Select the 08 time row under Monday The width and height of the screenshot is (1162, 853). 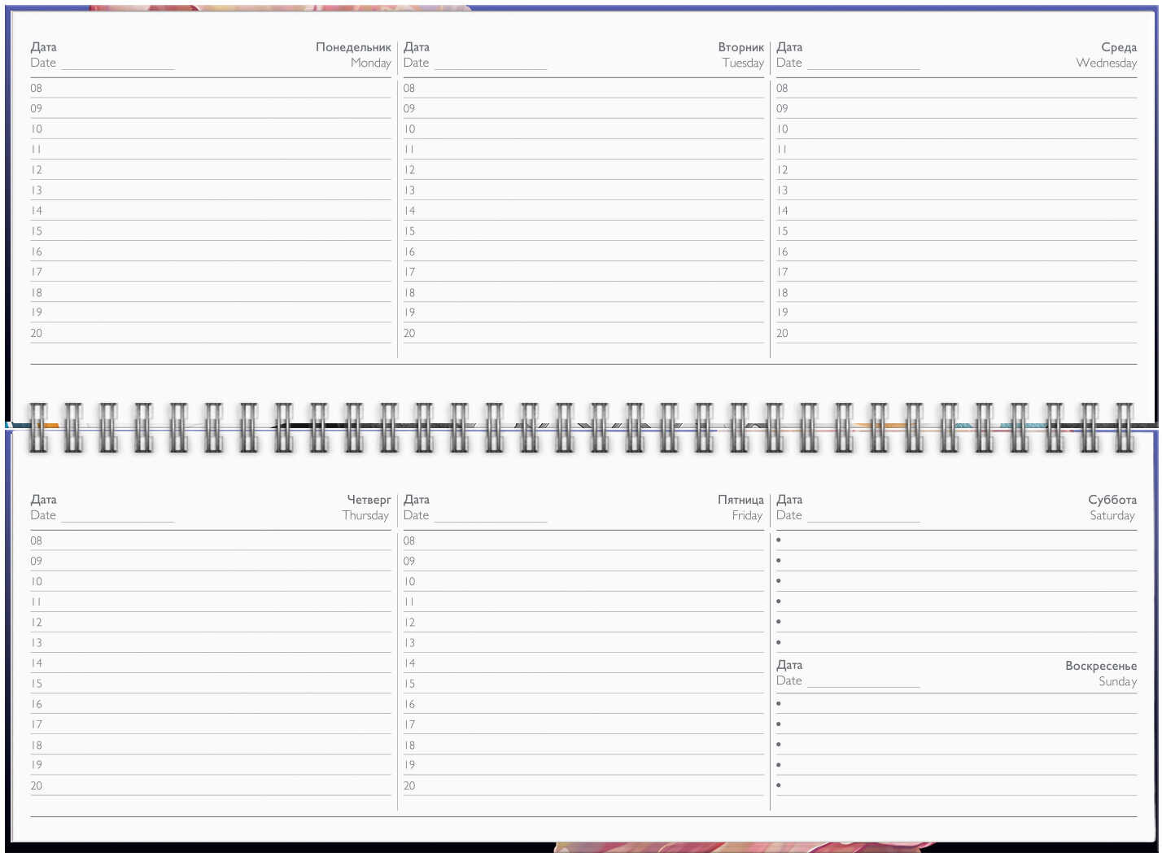(x=210, y=89)
